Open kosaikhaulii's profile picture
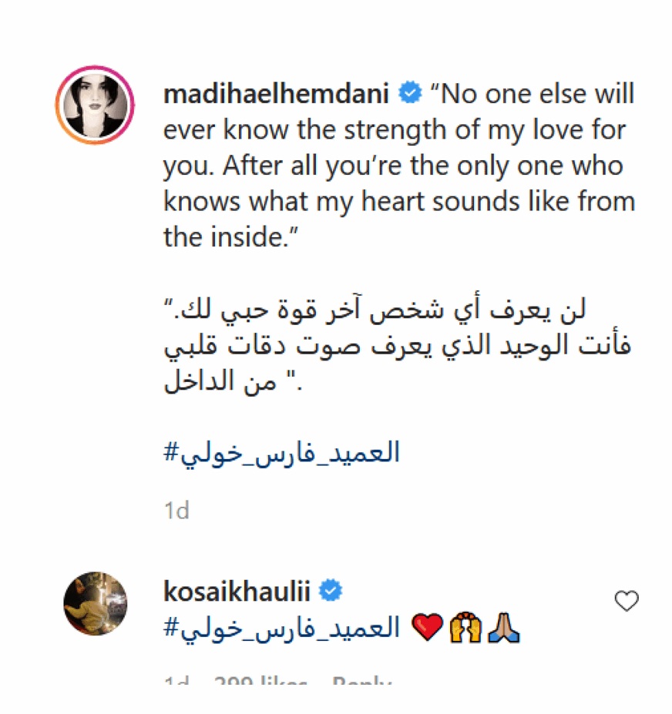This screenshot has width=672, height=714. tap(96, 604)
